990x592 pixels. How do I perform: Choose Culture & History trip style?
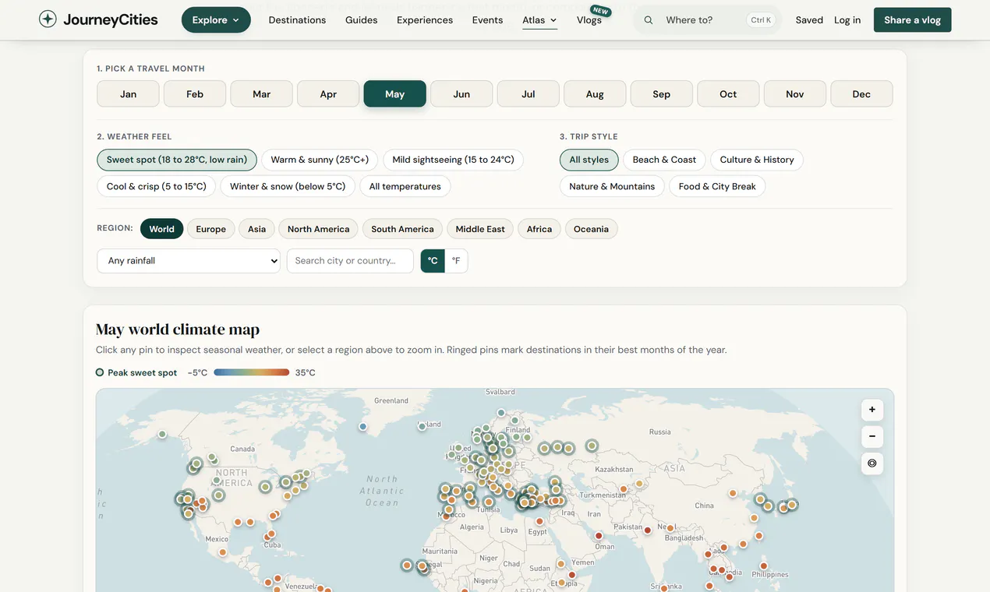point(757,160)
